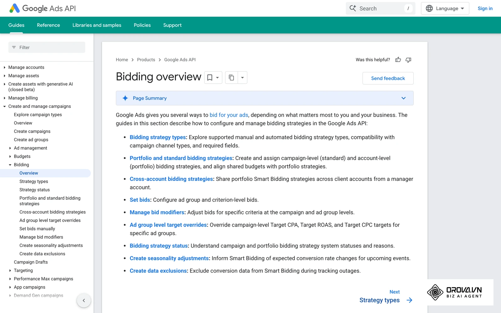Screen dimensions: 501x313
Task: Click the search magnifier icon
Action: [353, 8]
